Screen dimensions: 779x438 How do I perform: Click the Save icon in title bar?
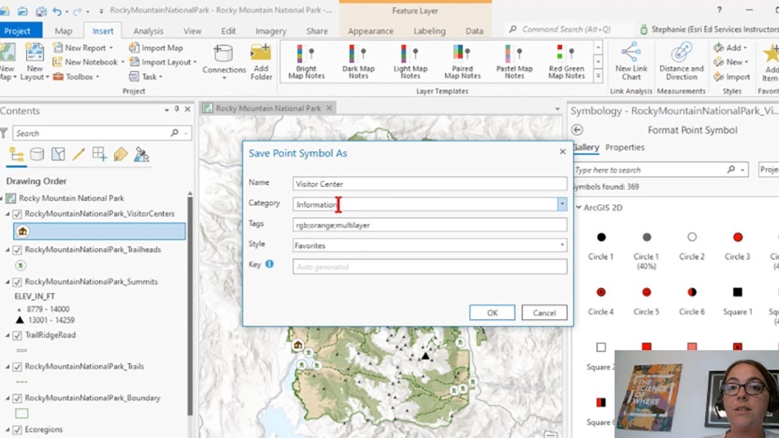click(x=41, y=10)
